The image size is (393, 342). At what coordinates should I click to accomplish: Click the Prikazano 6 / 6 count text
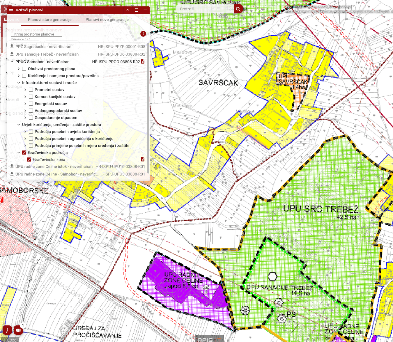21,39
